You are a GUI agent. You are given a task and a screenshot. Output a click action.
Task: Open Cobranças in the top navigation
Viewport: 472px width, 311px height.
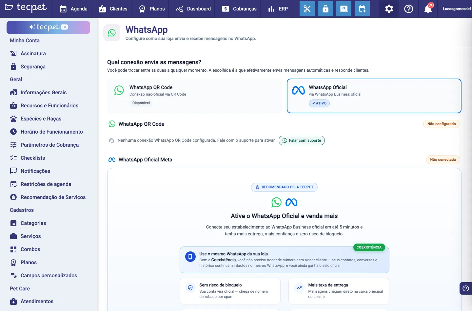click(239, 9)
